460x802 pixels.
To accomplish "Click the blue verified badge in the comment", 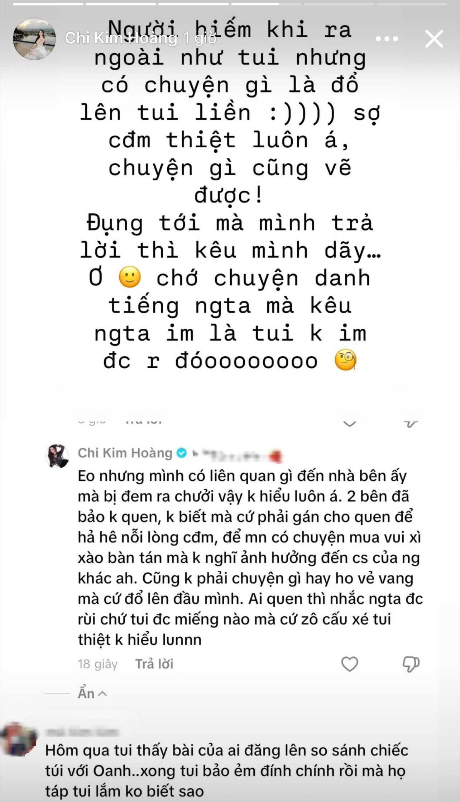I will pyautogui.click(x=182, y=453).
